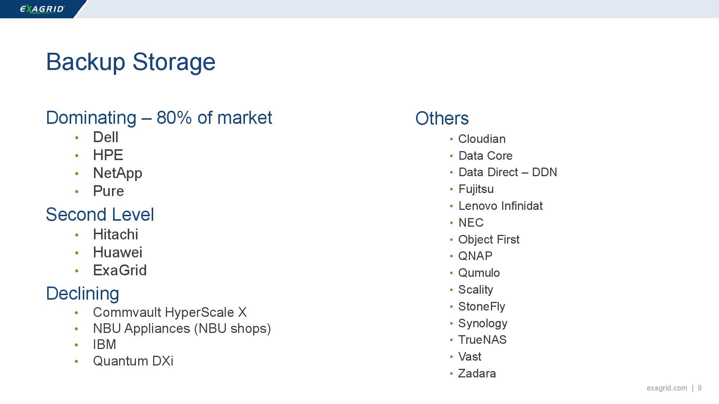Viewport: 719px width, 404px height.
Task: Select Object First in the list
Action: click(x=489, y=240)
